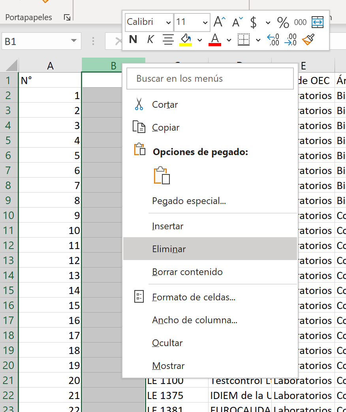Increase decimal places
Image resolution: width=346 pixels, height=412 pixels.
273,40
